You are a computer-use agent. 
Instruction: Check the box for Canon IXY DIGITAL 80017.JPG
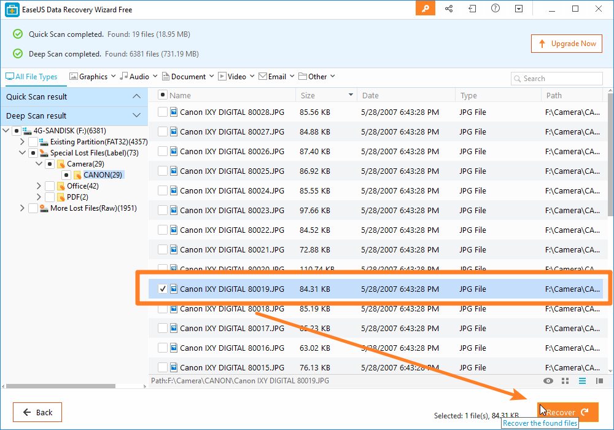[x=163, y=328]
